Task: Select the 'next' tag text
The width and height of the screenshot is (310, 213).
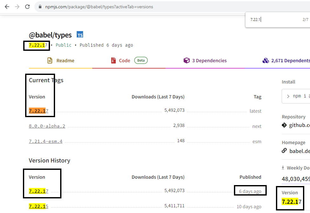Action: (x=257, y=126)
